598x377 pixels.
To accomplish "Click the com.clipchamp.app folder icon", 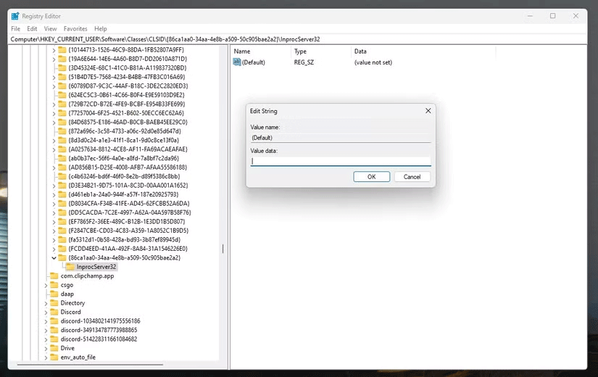I will point(54,275).
